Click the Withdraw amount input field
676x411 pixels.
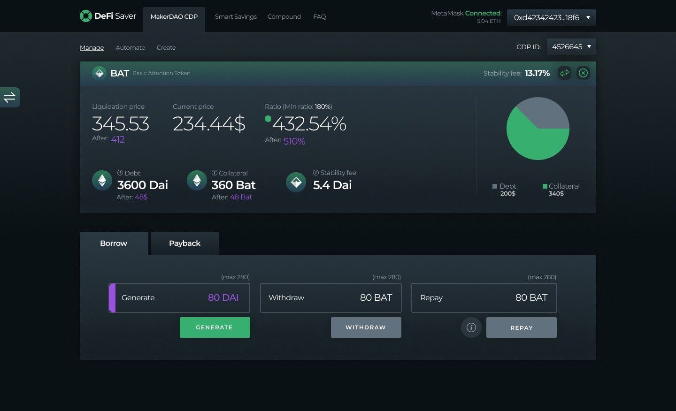coord(331,298)
